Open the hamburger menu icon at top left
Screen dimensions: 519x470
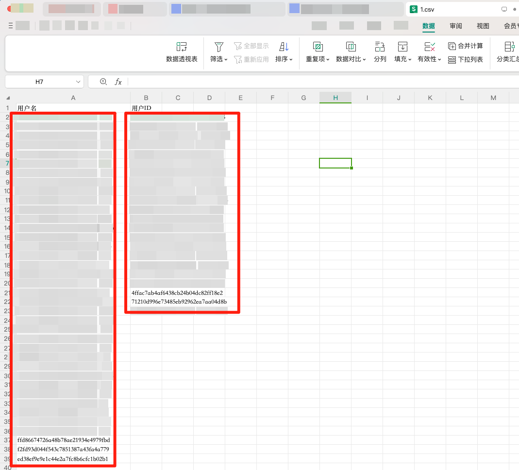point(11,25)
